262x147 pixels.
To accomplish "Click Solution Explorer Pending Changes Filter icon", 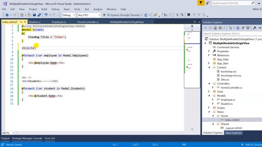I will pyautogui.click(x=230, y=28).
